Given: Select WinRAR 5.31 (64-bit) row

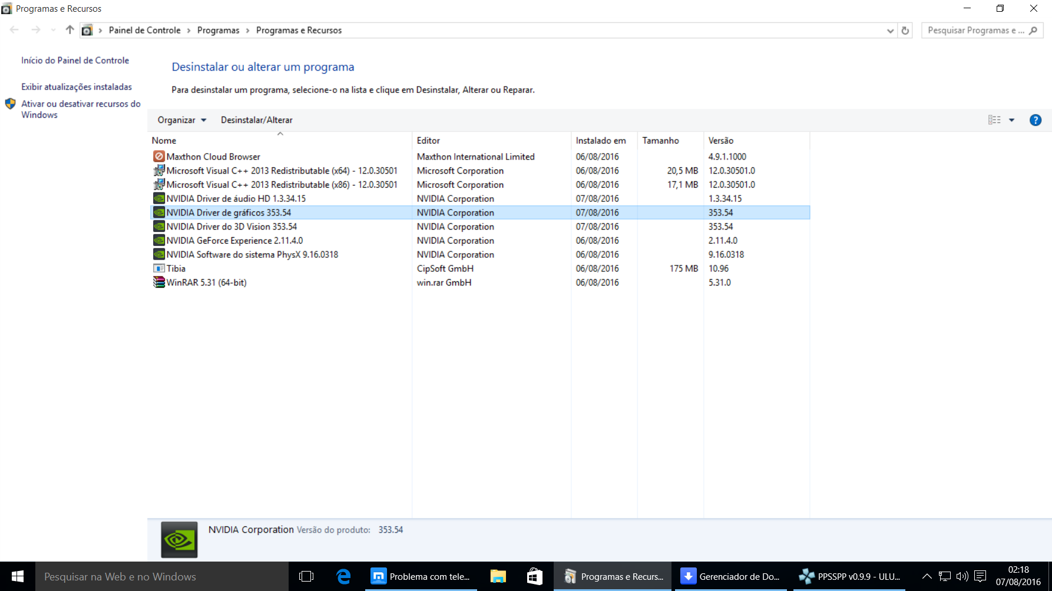Looking at the screenshot, I should [x=480, y=283].
